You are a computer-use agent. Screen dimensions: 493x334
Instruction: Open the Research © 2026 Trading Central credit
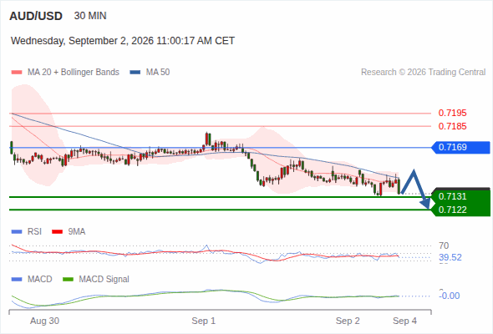coord(423,73)
